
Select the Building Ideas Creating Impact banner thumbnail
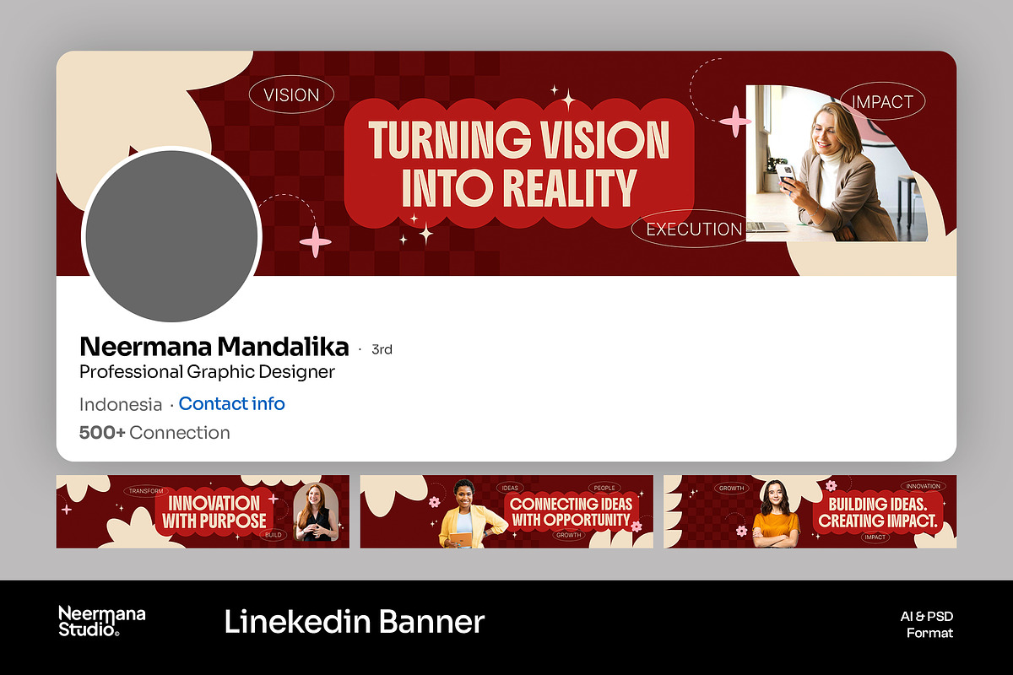pos(810,511)
